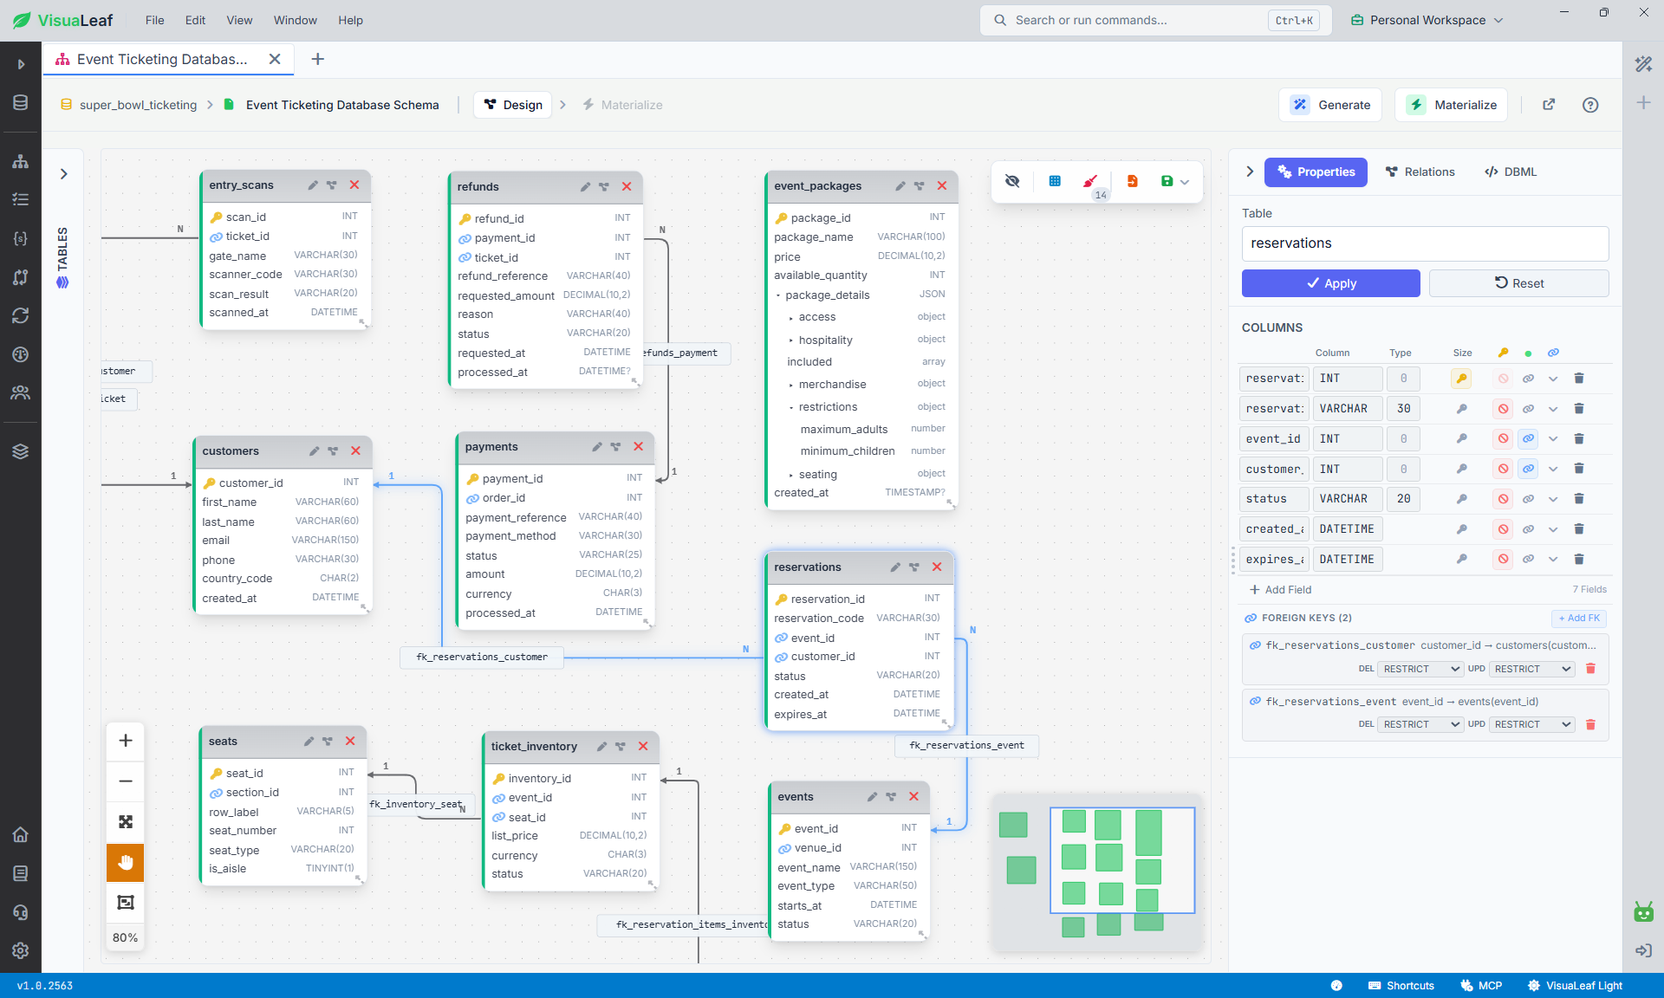Toggle not-null for the event_id column

click(x=1504, y=439)
